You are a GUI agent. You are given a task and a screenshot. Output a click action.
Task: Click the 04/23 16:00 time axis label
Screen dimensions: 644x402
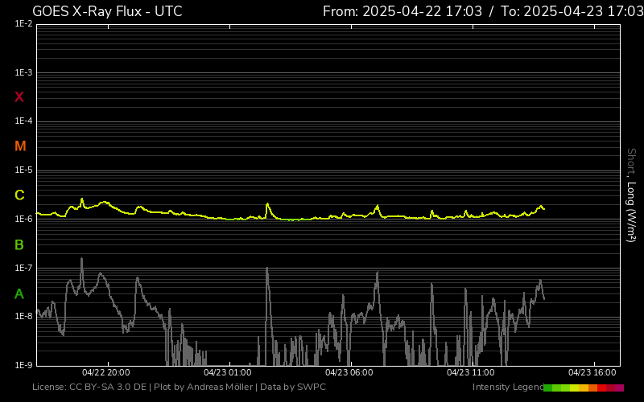[592, 372]
